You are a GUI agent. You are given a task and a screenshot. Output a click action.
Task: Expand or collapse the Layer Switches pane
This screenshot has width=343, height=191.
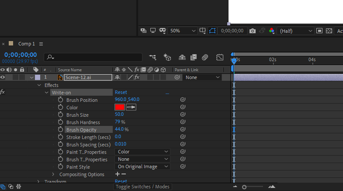pos(3,187)
